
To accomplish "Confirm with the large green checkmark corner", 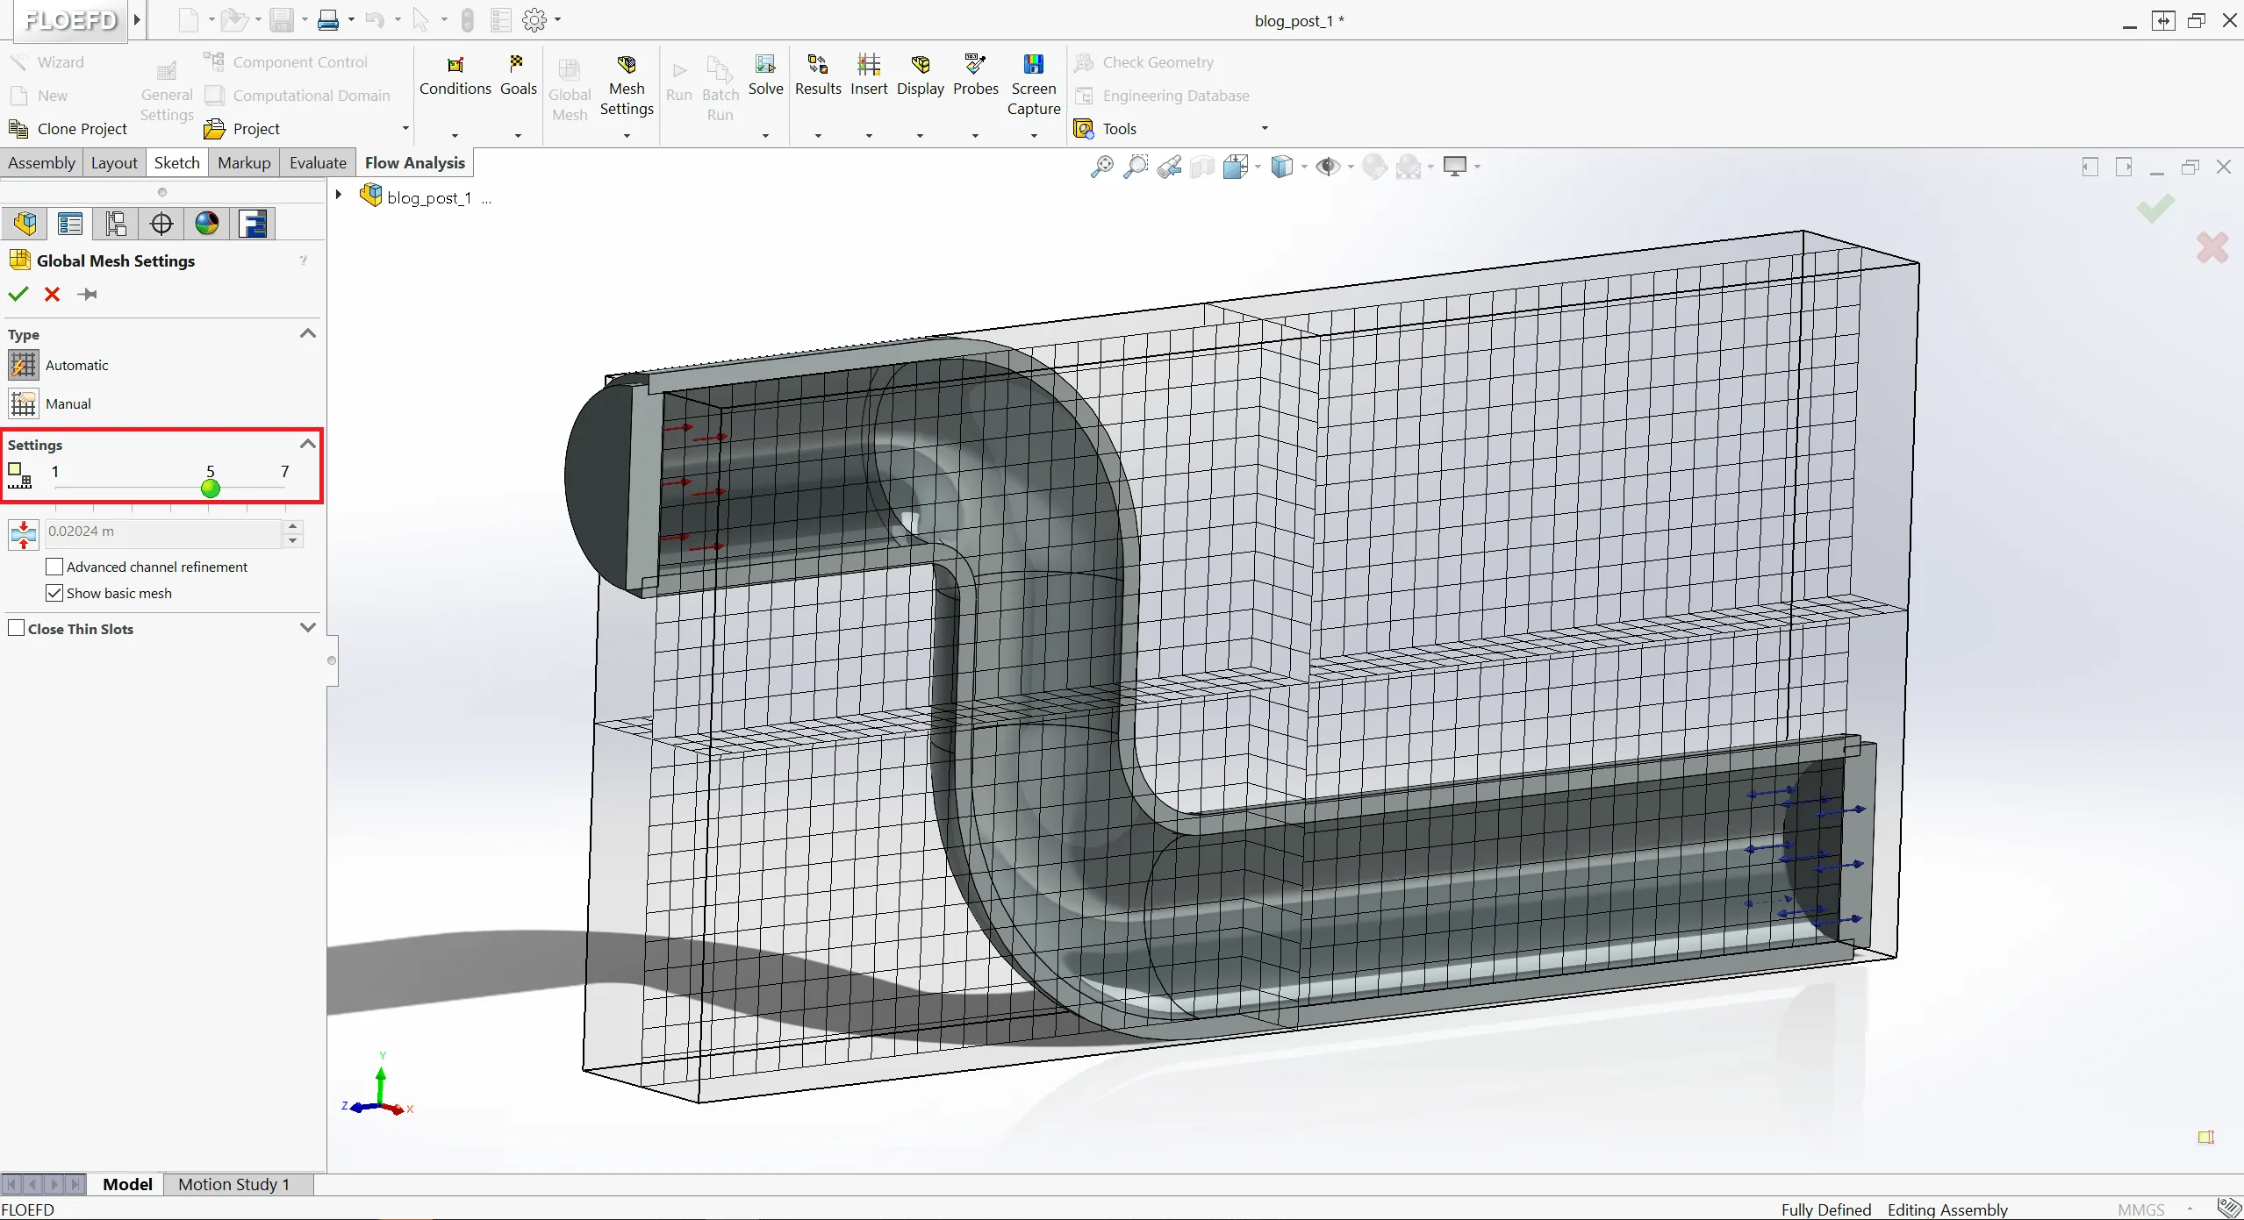I will click(2156, 209).
